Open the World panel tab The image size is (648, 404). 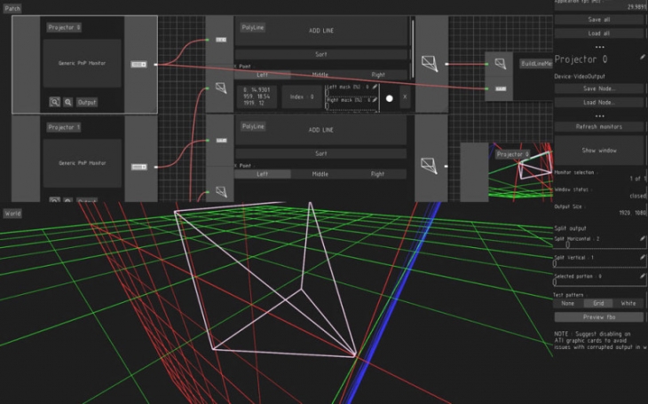click(12, 214)
